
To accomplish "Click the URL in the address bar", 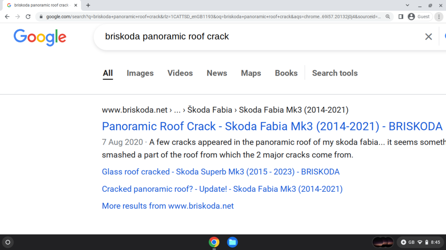I will [213, 17].
